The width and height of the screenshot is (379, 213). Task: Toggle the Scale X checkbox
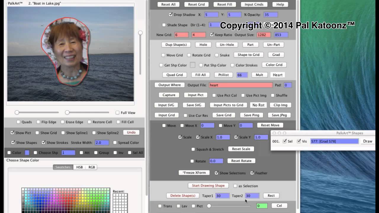point(198,137)
